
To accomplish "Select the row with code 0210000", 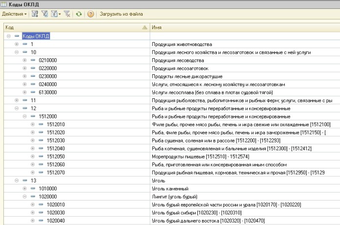I will click(172, 60).
